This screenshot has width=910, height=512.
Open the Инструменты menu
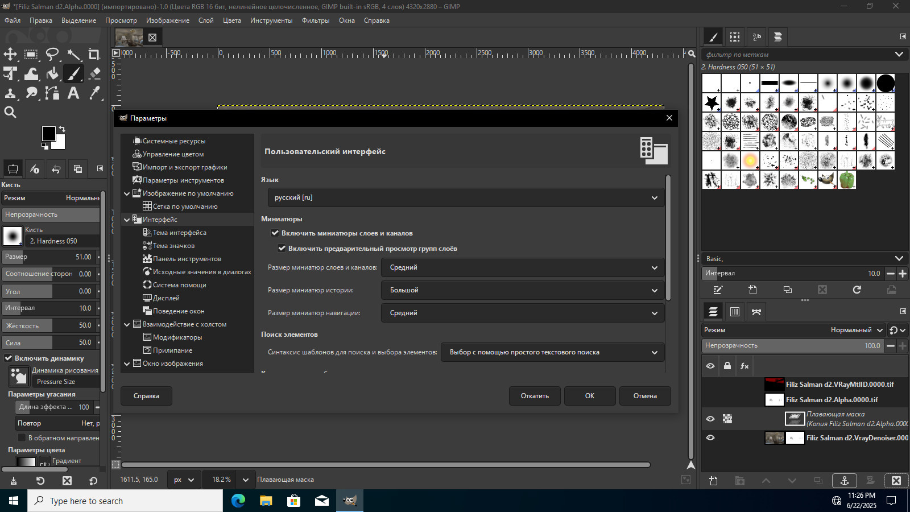[x=271, y=20]
